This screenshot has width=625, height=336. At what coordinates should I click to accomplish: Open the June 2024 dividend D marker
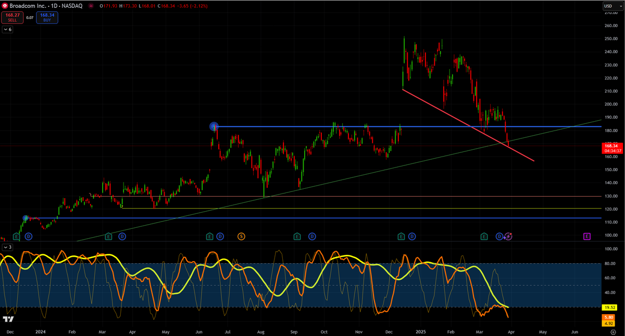[220, 236]
